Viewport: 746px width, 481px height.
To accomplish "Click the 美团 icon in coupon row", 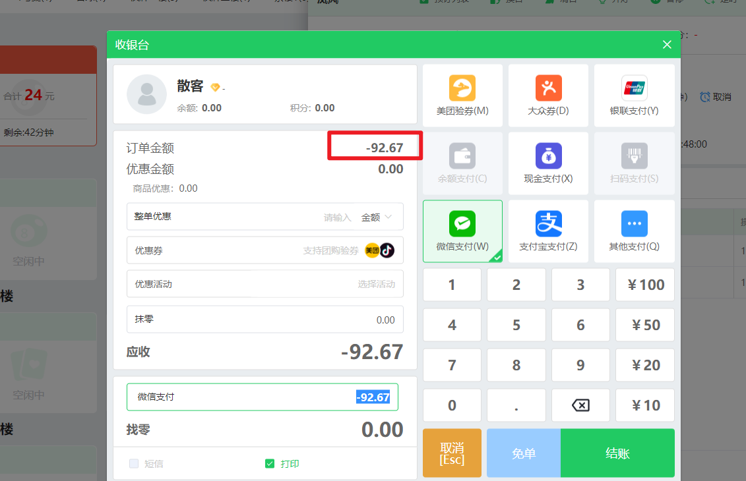I will click(x=373, y=250).
